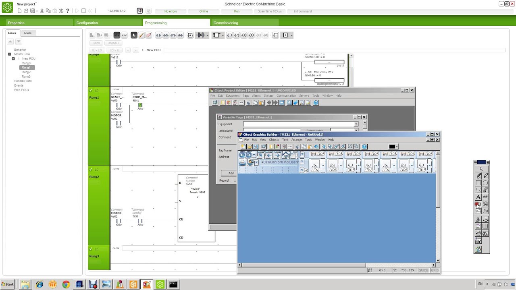This screenshot has width=516, height=290.
Task: Open the command prompt taskbar icon
Action: (x=173, y=285)
